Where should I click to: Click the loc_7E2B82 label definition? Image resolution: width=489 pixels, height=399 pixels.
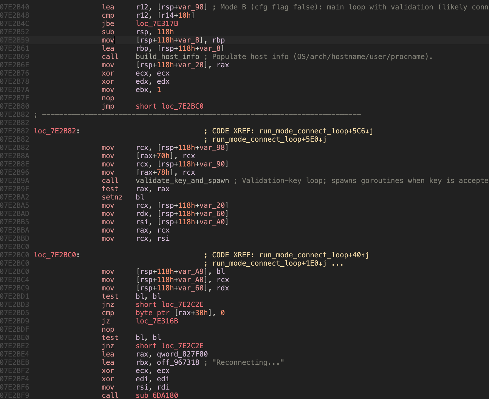coord(55,131)
